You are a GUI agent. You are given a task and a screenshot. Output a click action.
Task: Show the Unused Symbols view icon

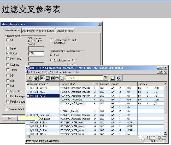pyautogui.click(x=57, y=78)
